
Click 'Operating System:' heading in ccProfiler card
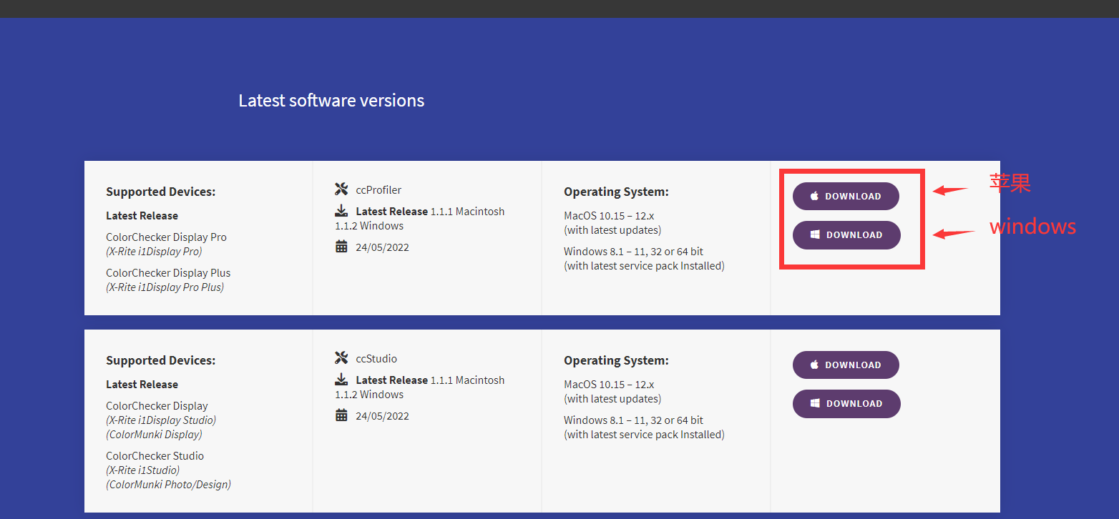(616, 192)
